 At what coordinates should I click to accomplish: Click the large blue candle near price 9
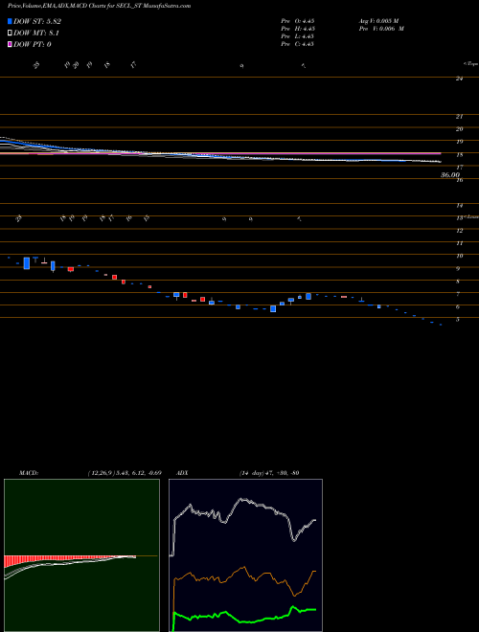click(x=27, y=263)
